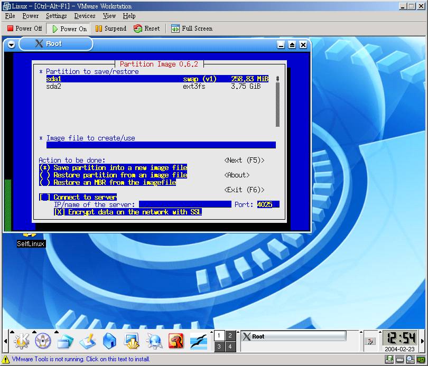This screenshot has width=428, height=366.
Task: Launch the OpenOffice seagull icon
Action: (199, 341)
